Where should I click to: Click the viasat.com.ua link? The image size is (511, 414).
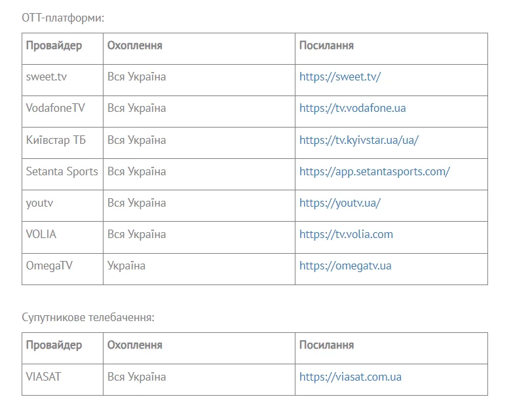[x=350, y=377]
